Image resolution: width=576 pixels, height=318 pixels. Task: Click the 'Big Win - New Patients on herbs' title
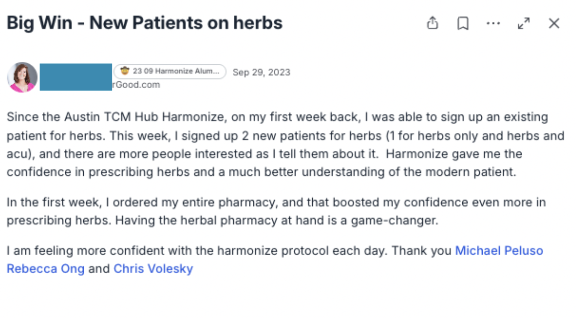click(145, 23)
